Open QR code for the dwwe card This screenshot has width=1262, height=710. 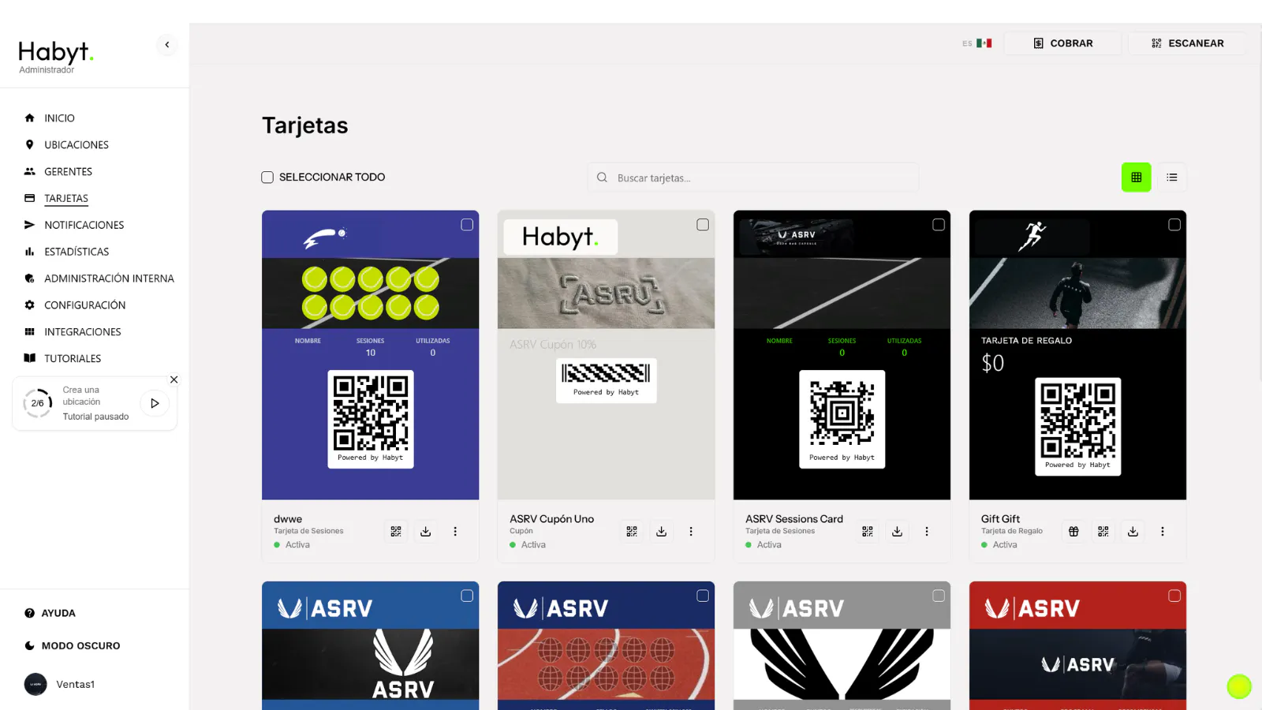click(396, 532)
